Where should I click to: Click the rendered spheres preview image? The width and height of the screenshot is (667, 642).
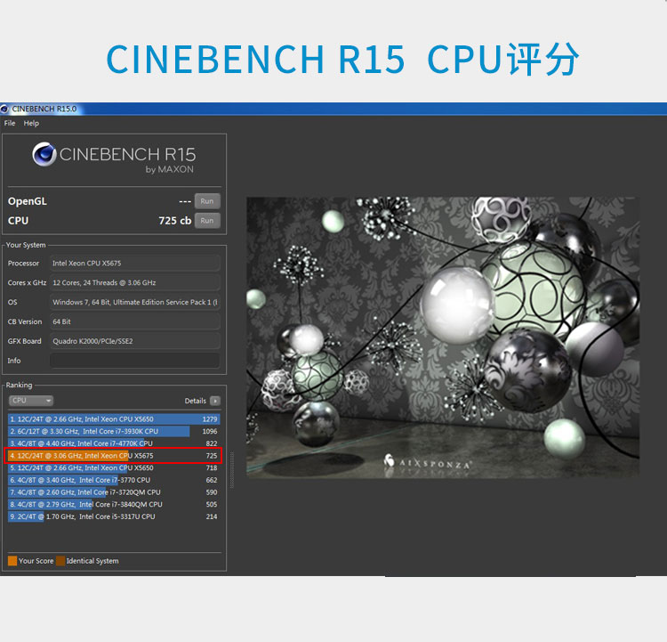443,337
